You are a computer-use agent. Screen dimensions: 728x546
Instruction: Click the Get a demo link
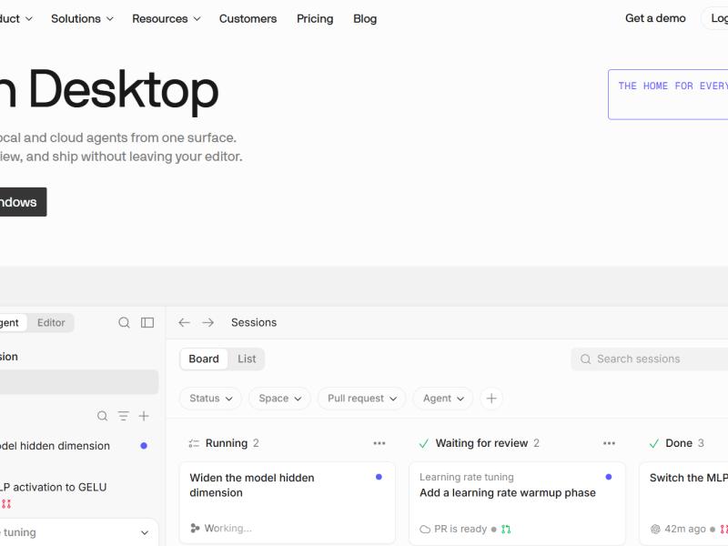coord(655,18)
